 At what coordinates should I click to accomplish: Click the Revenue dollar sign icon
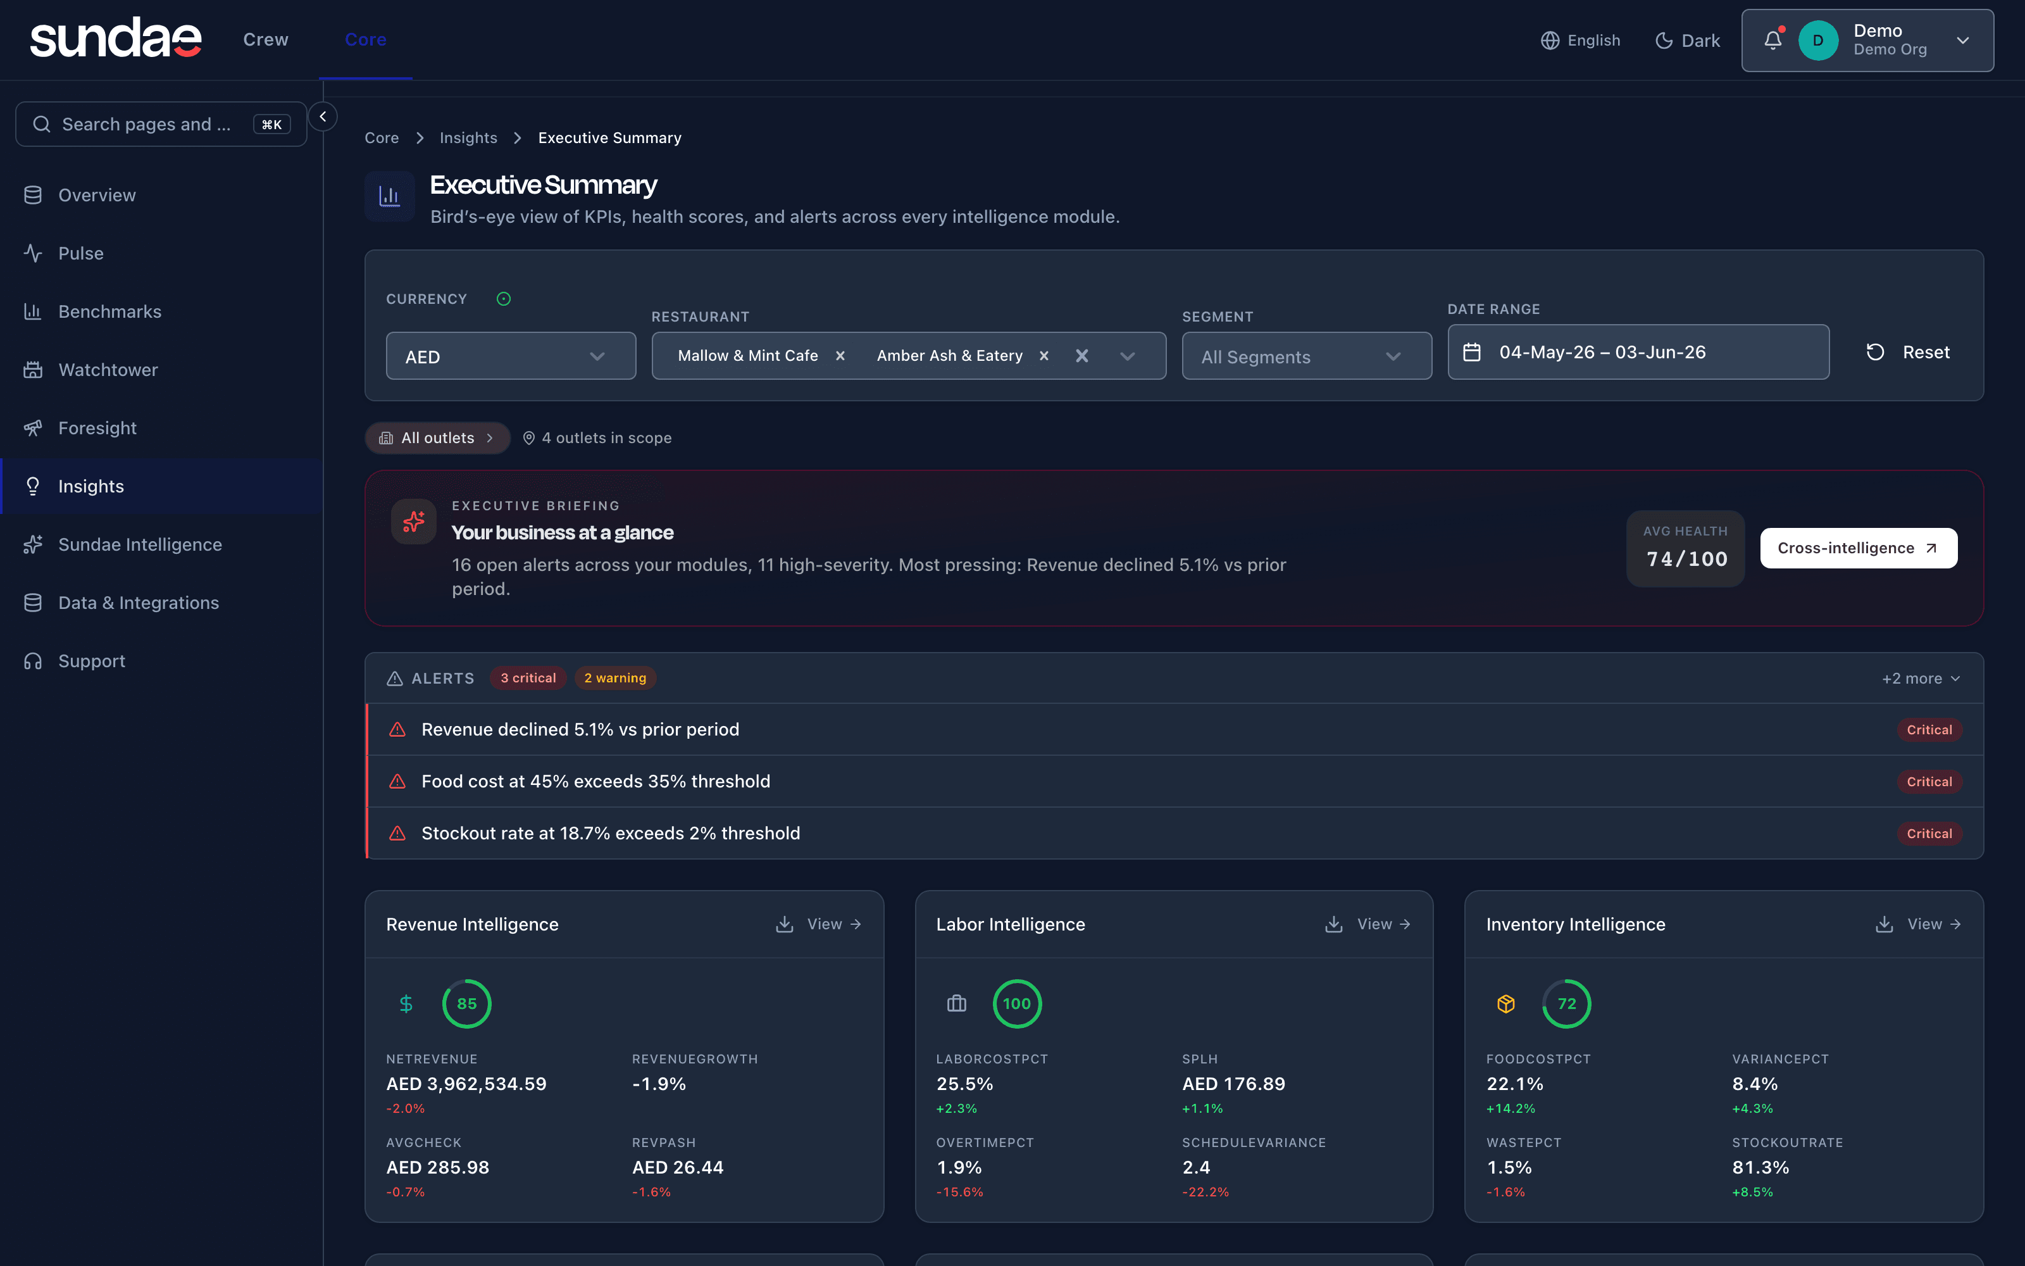(x=406, y=1003)
